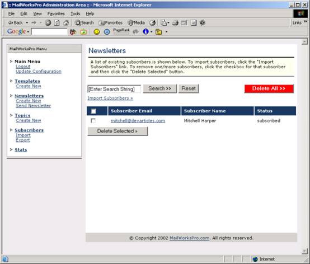Expand the Links toolbar chevron
Image resolution: width=310 pixels, height=264 pixels.
306,22
